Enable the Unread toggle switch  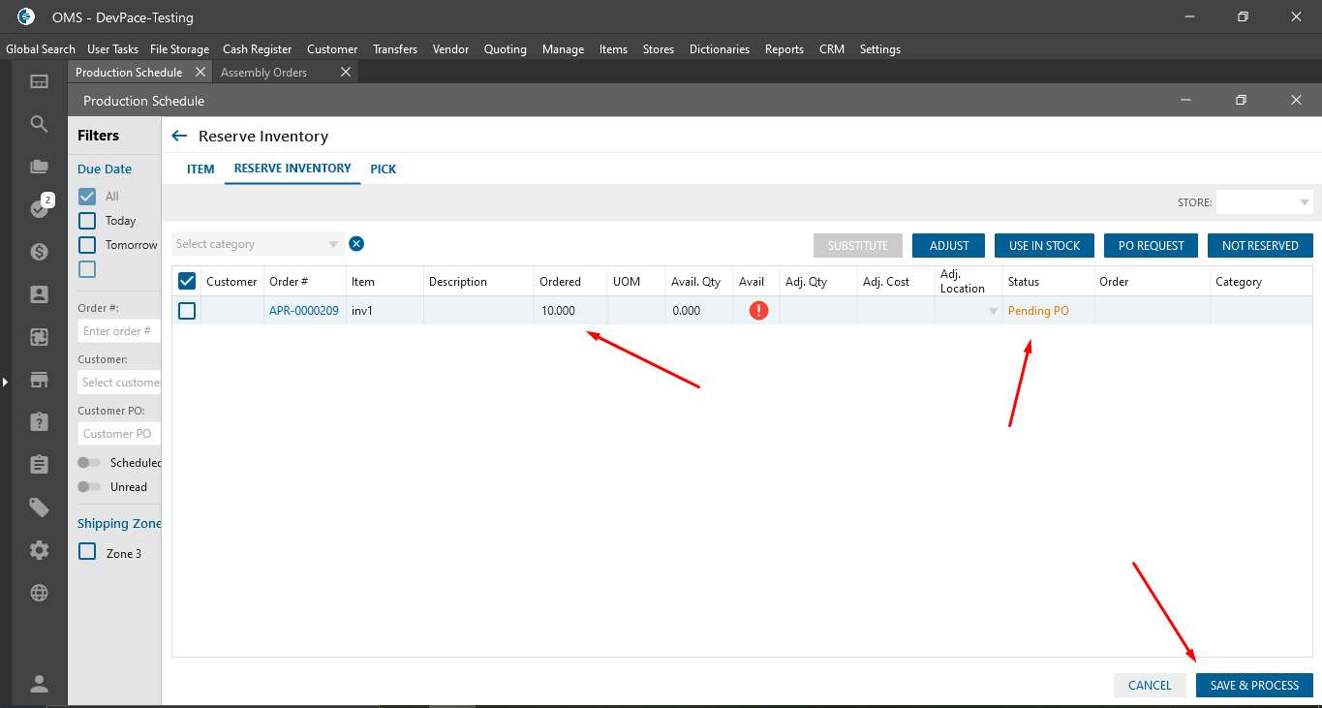click(x=89, y=487)
